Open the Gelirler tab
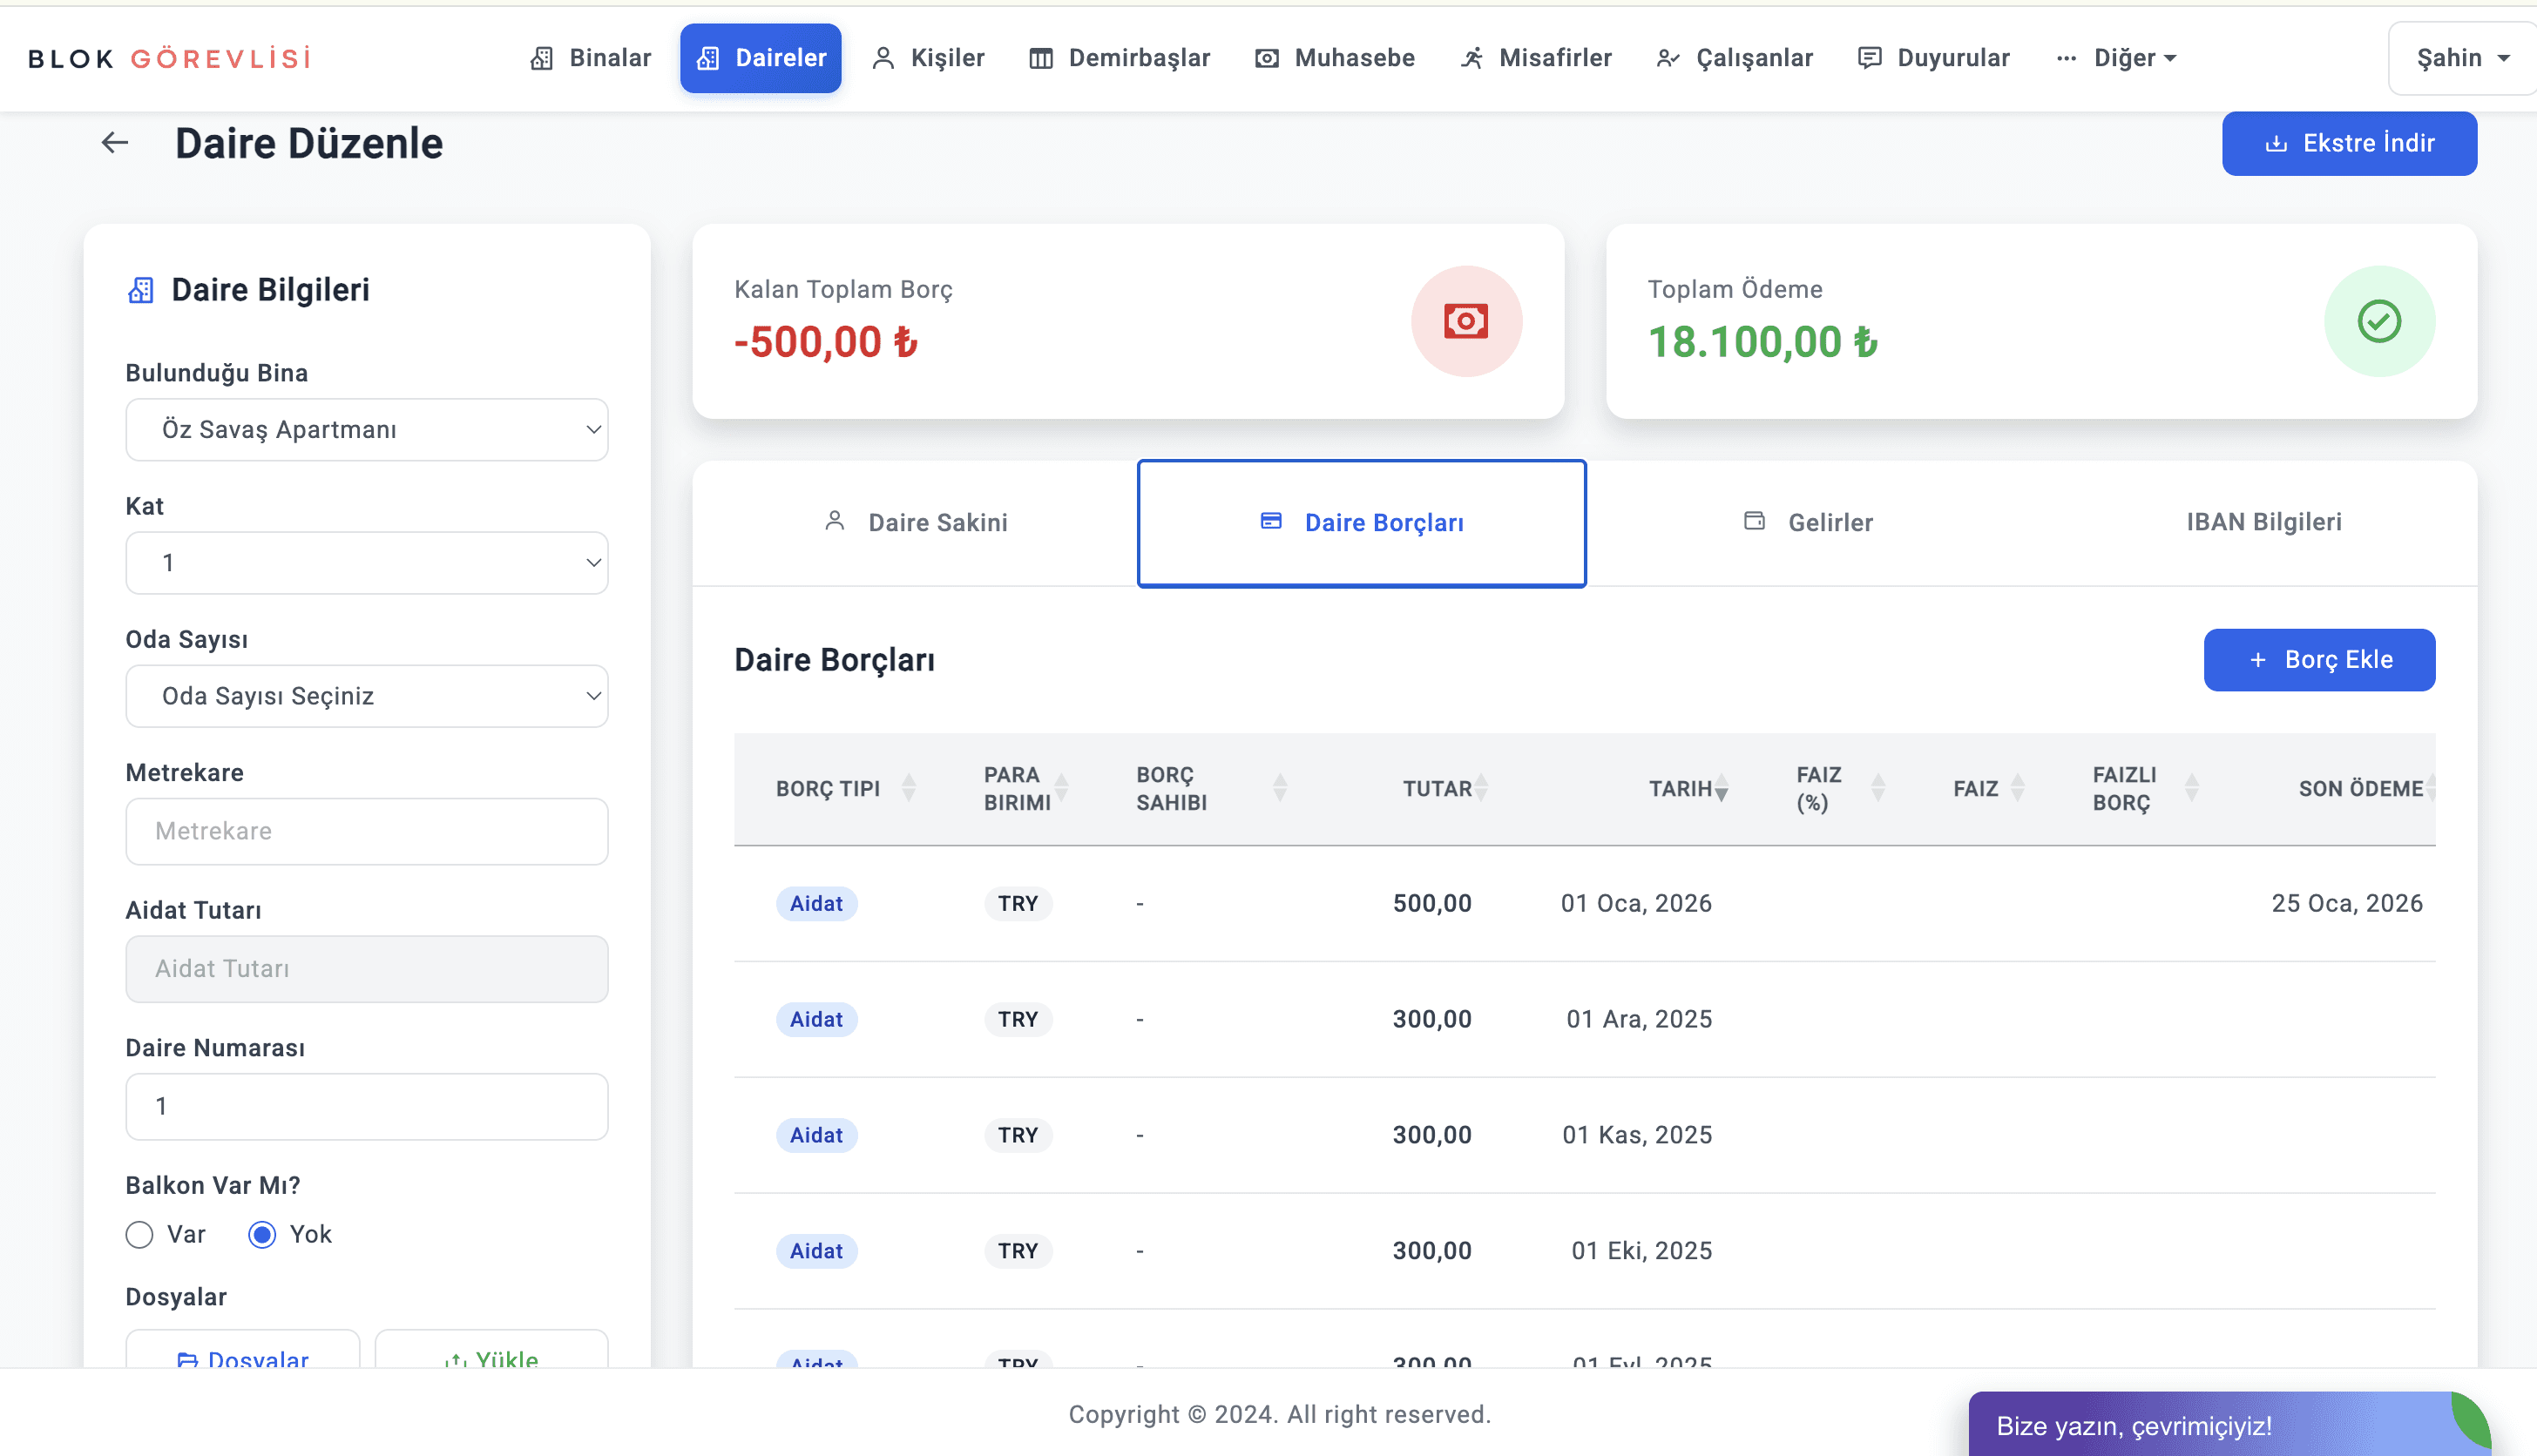This screenshot has width=2537, height=1456. (x=1808, y=522)
